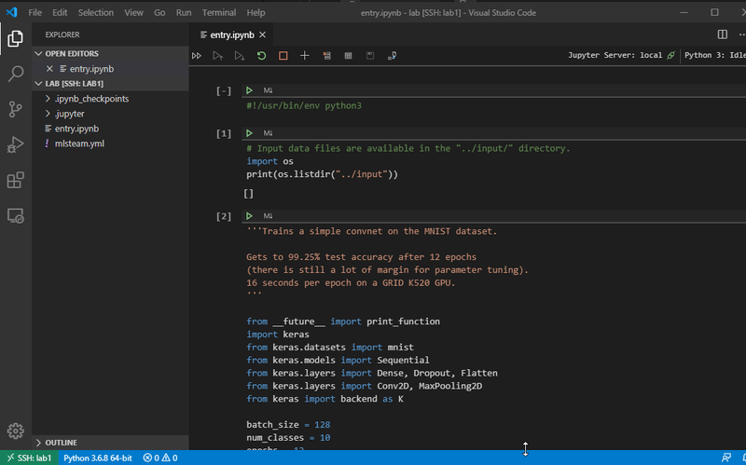
Task: Click the SSH: lab1 remote status button
Action: pyautogui.click(x=29, y=458)
